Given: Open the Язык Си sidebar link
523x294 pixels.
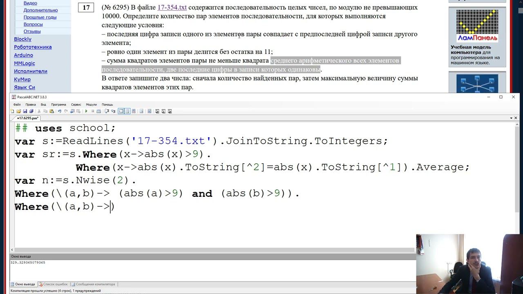Looking at the screenshot, I should point(25,87).
